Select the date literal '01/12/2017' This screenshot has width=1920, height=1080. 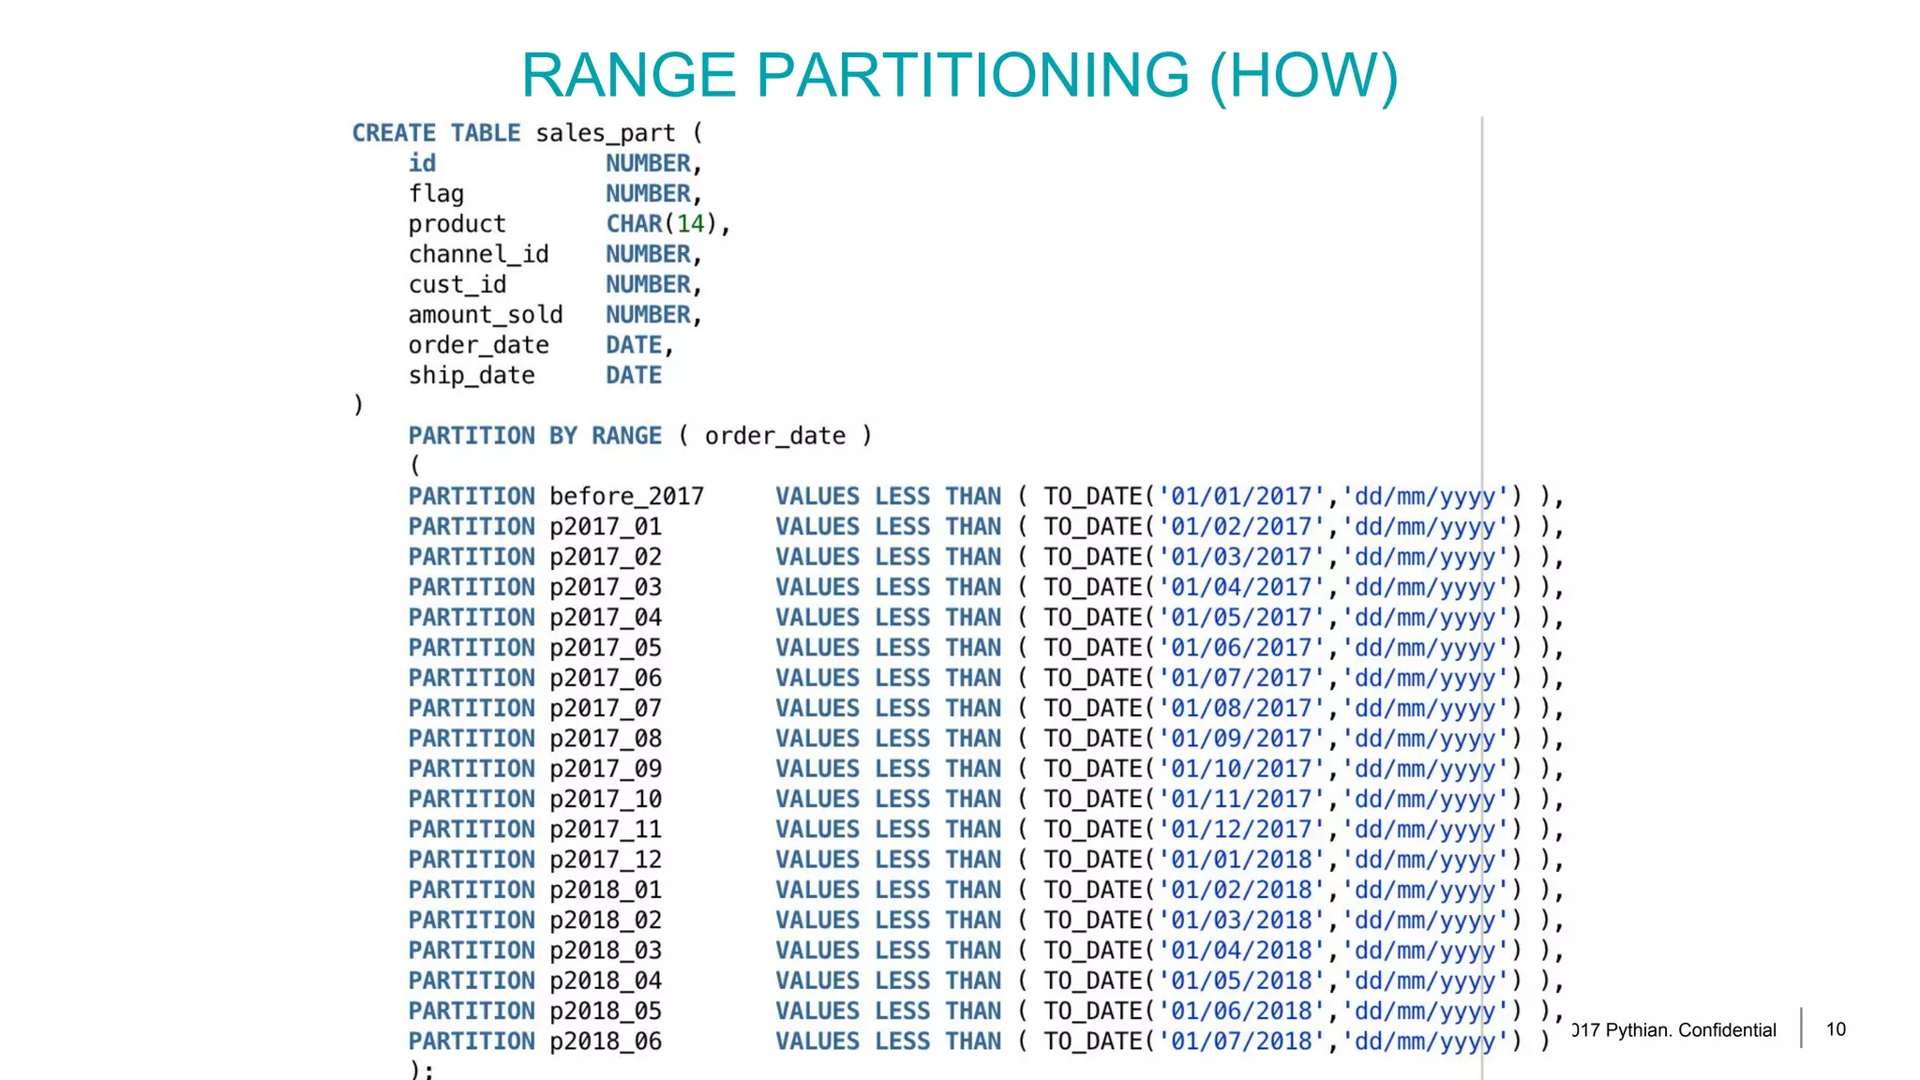tap(1241, 830)
